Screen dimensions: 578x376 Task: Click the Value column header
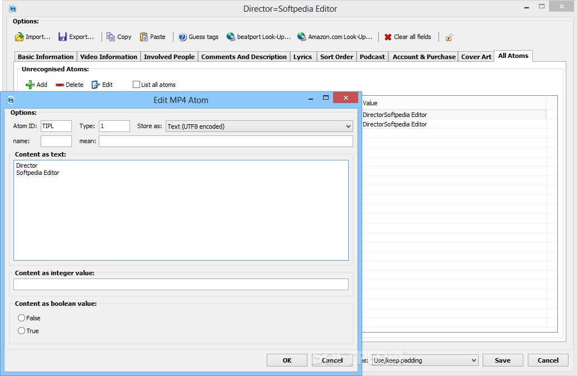click(454, 103)
